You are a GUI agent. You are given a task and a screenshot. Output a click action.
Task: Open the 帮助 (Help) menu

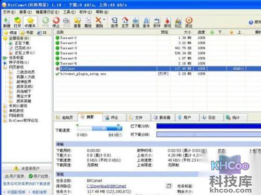click(x=102, y=12)
